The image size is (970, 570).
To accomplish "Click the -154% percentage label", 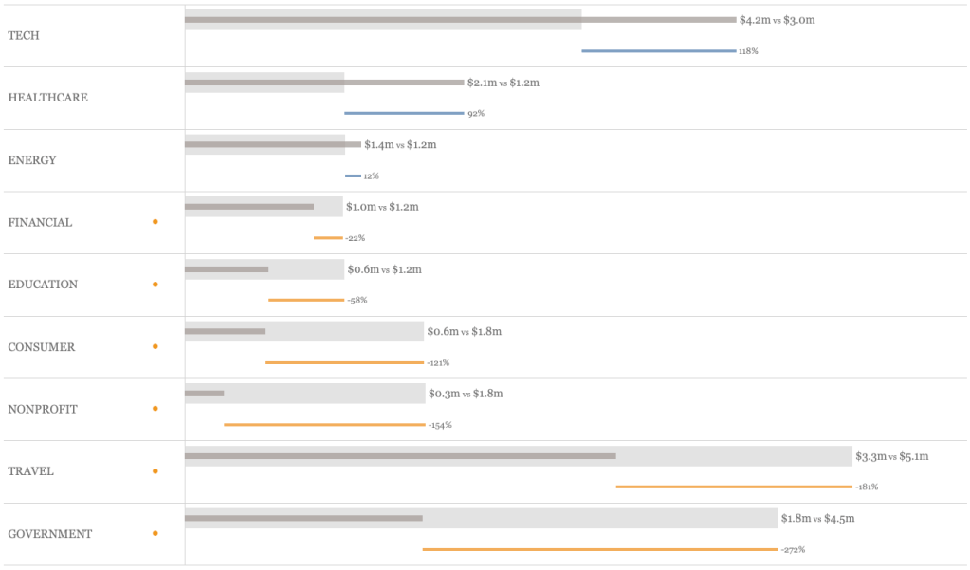I will click(440, 425).
